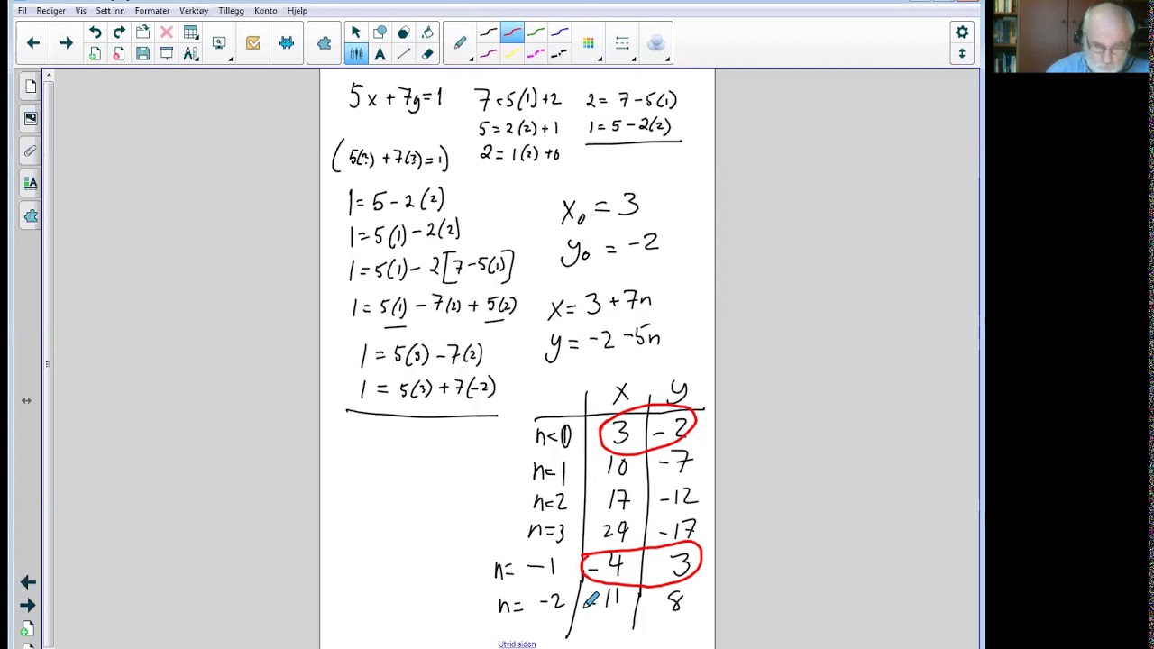
Task: Choose the yellow highlighter pen style
Action: tap(512, 54)
